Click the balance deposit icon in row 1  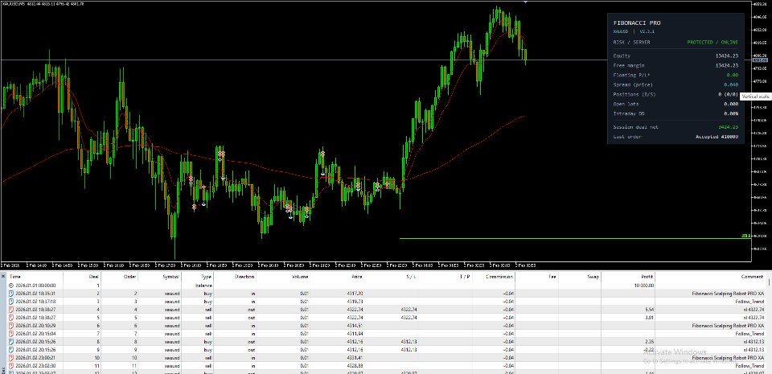point(10,285)
